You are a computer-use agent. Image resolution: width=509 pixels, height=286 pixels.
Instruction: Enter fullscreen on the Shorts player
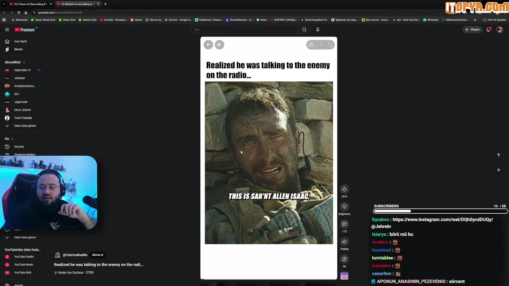330,45
